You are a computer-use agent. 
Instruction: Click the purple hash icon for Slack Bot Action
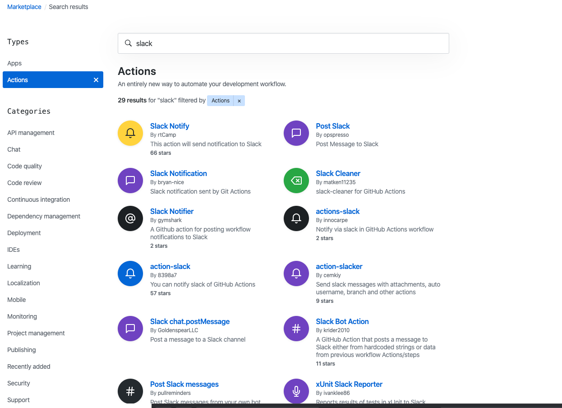pyautogui.click(x=296, y=329)
